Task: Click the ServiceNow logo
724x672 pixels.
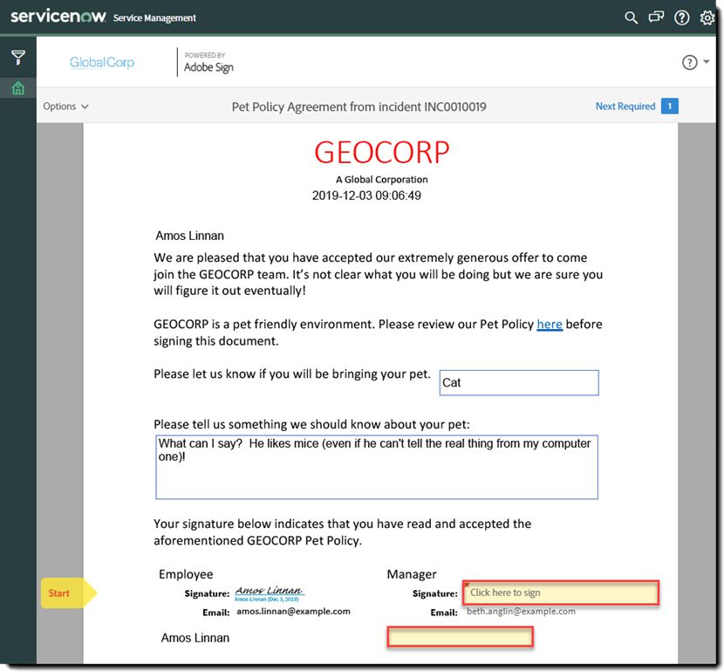Action: point(58,17)
